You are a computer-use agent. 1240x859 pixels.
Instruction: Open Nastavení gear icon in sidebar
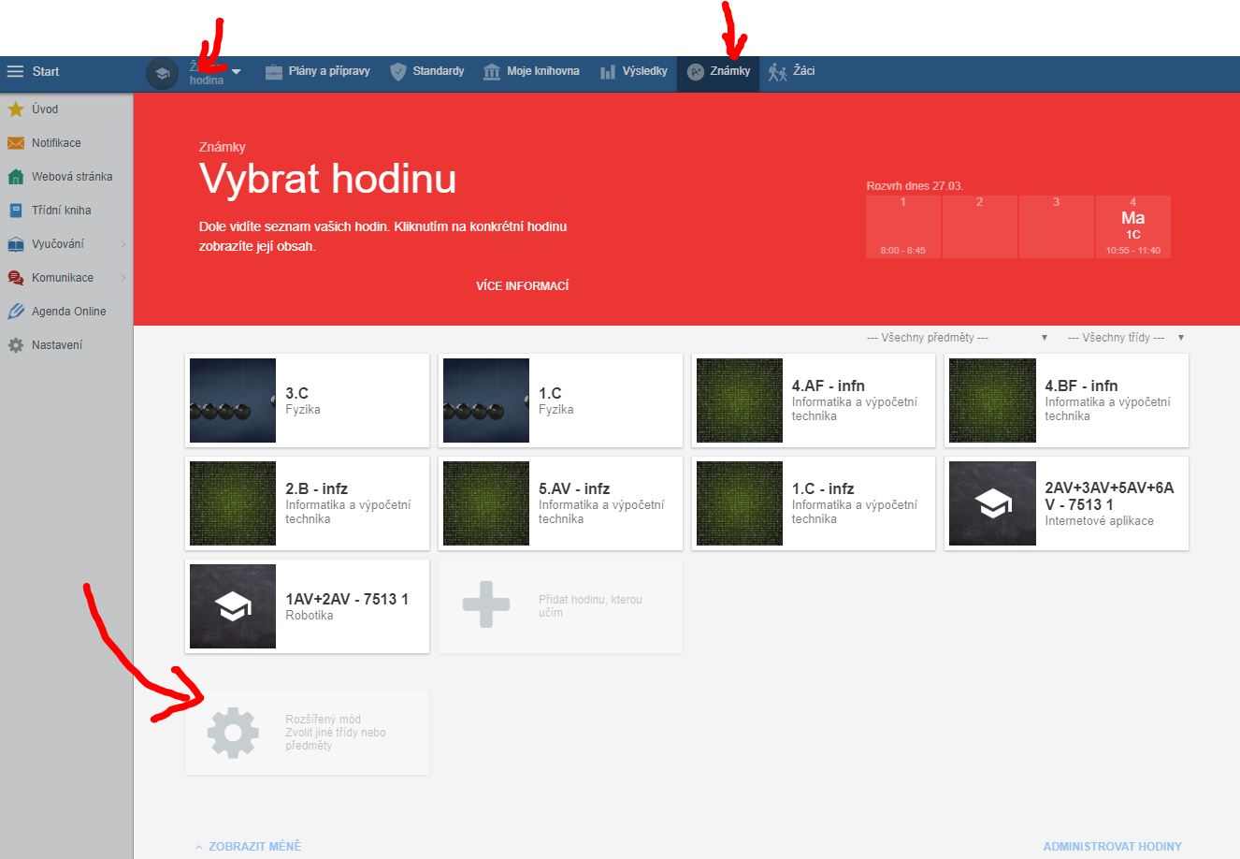coord(16,345)
